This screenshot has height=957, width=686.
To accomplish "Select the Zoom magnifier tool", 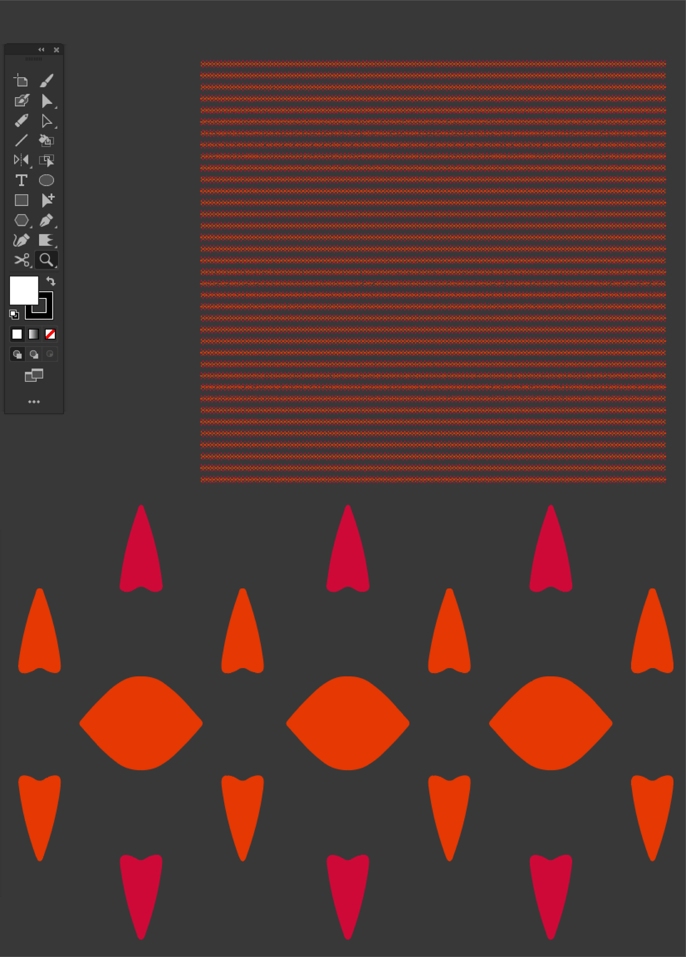I will pyautogui.click(x=46, y=260).
